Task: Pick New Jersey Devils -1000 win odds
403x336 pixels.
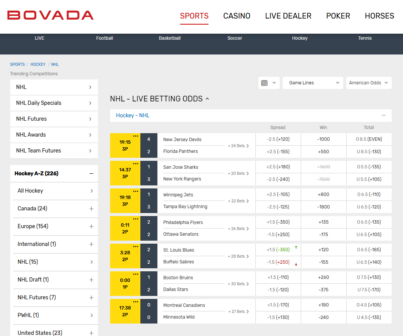Action: click(324, 139)
